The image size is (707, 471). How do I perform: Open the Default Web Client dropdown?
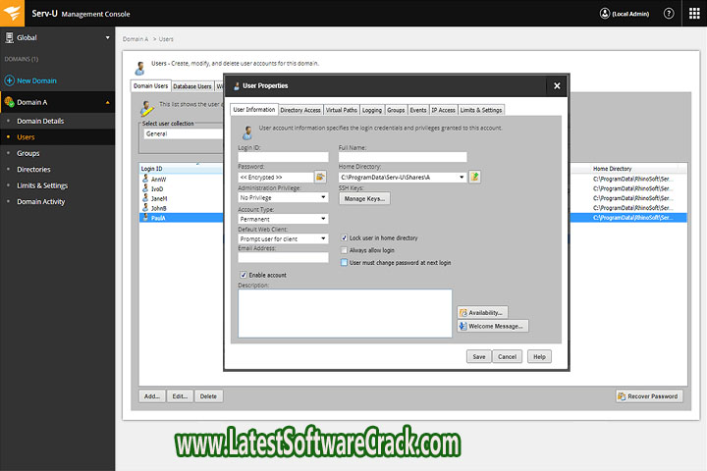tap(283, 238)
